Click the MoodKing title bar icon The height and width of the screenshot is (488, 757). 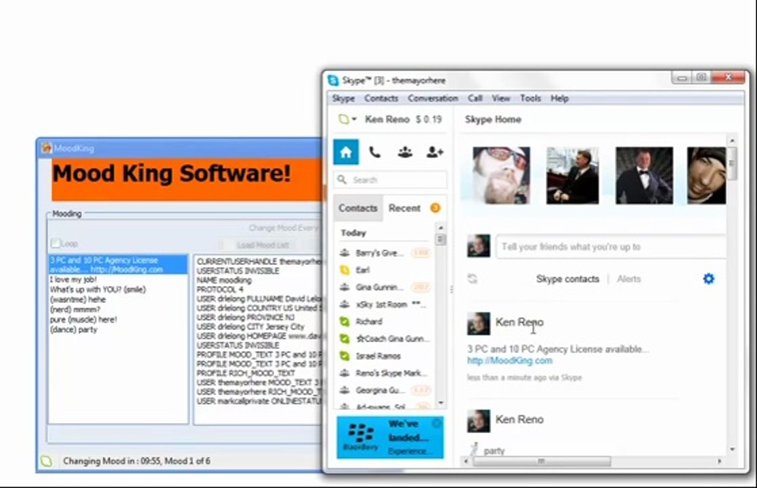click(x=46, y=148)
